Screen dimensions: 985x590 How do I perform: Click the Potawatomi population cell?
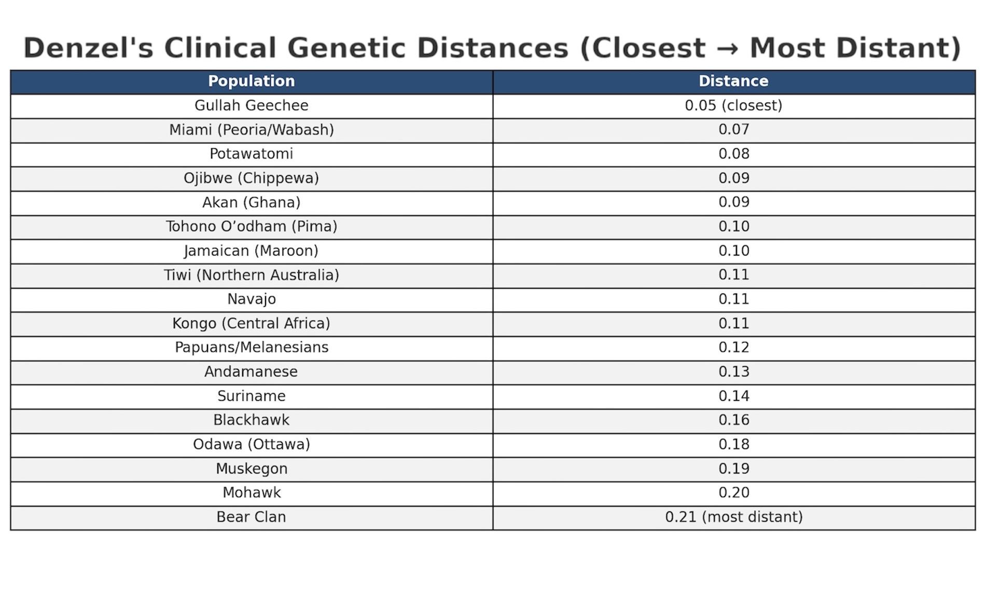[x=252, y=154]
